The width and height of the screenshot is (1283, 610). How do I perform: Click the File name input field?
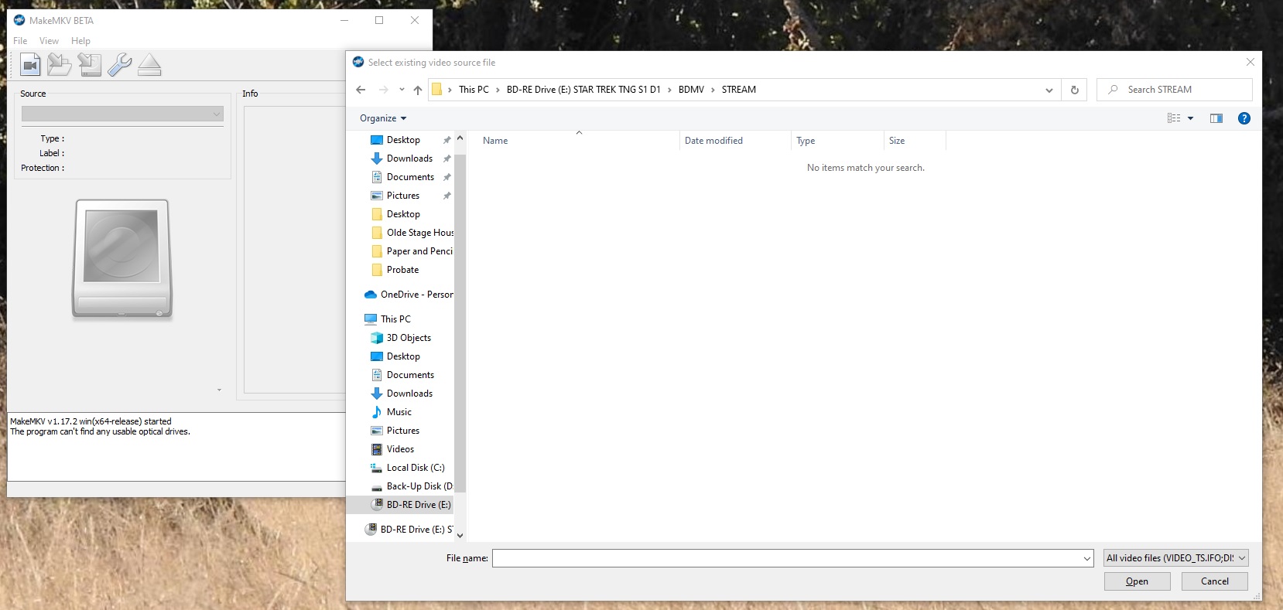coord(786,558)
